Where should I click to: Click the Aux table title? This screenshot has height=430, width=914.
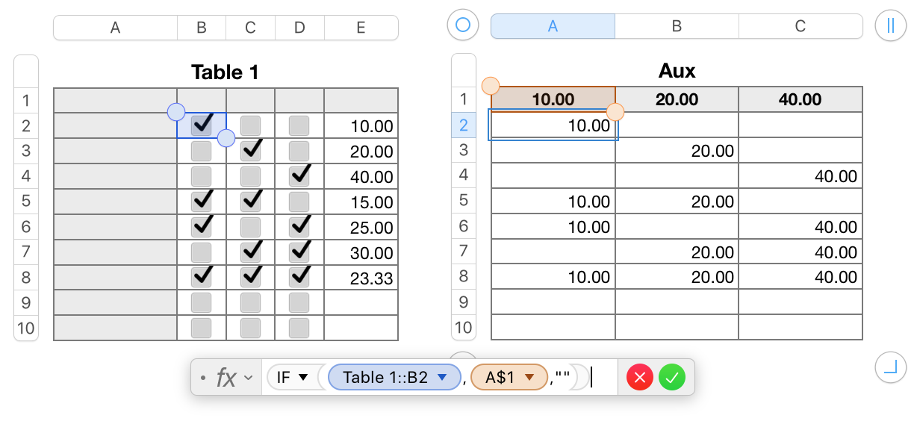[x=677, y=71]
